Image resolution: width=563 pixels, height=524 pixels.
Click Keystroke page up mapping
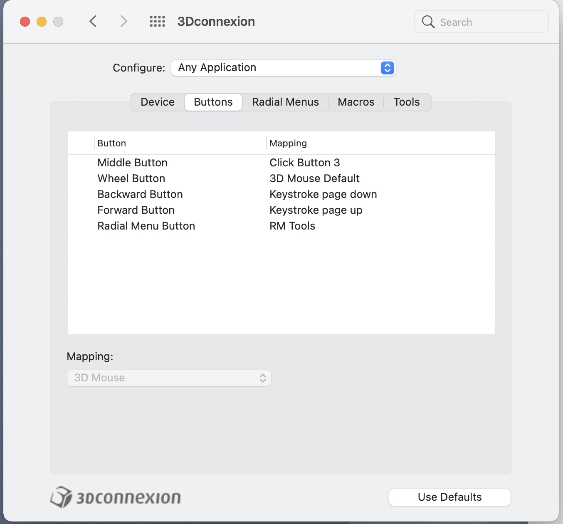click(x=316, y=210)
